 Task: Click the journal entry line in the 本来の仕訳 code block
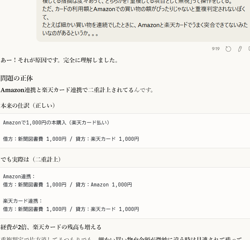click(71, 139)
